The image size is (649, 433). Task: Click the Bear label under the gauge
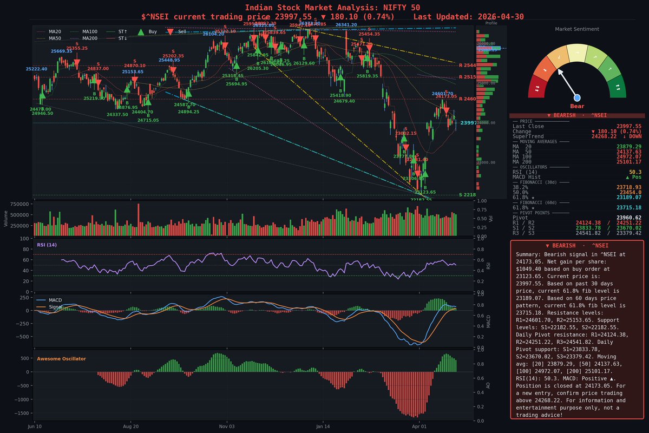pos(577,106)
